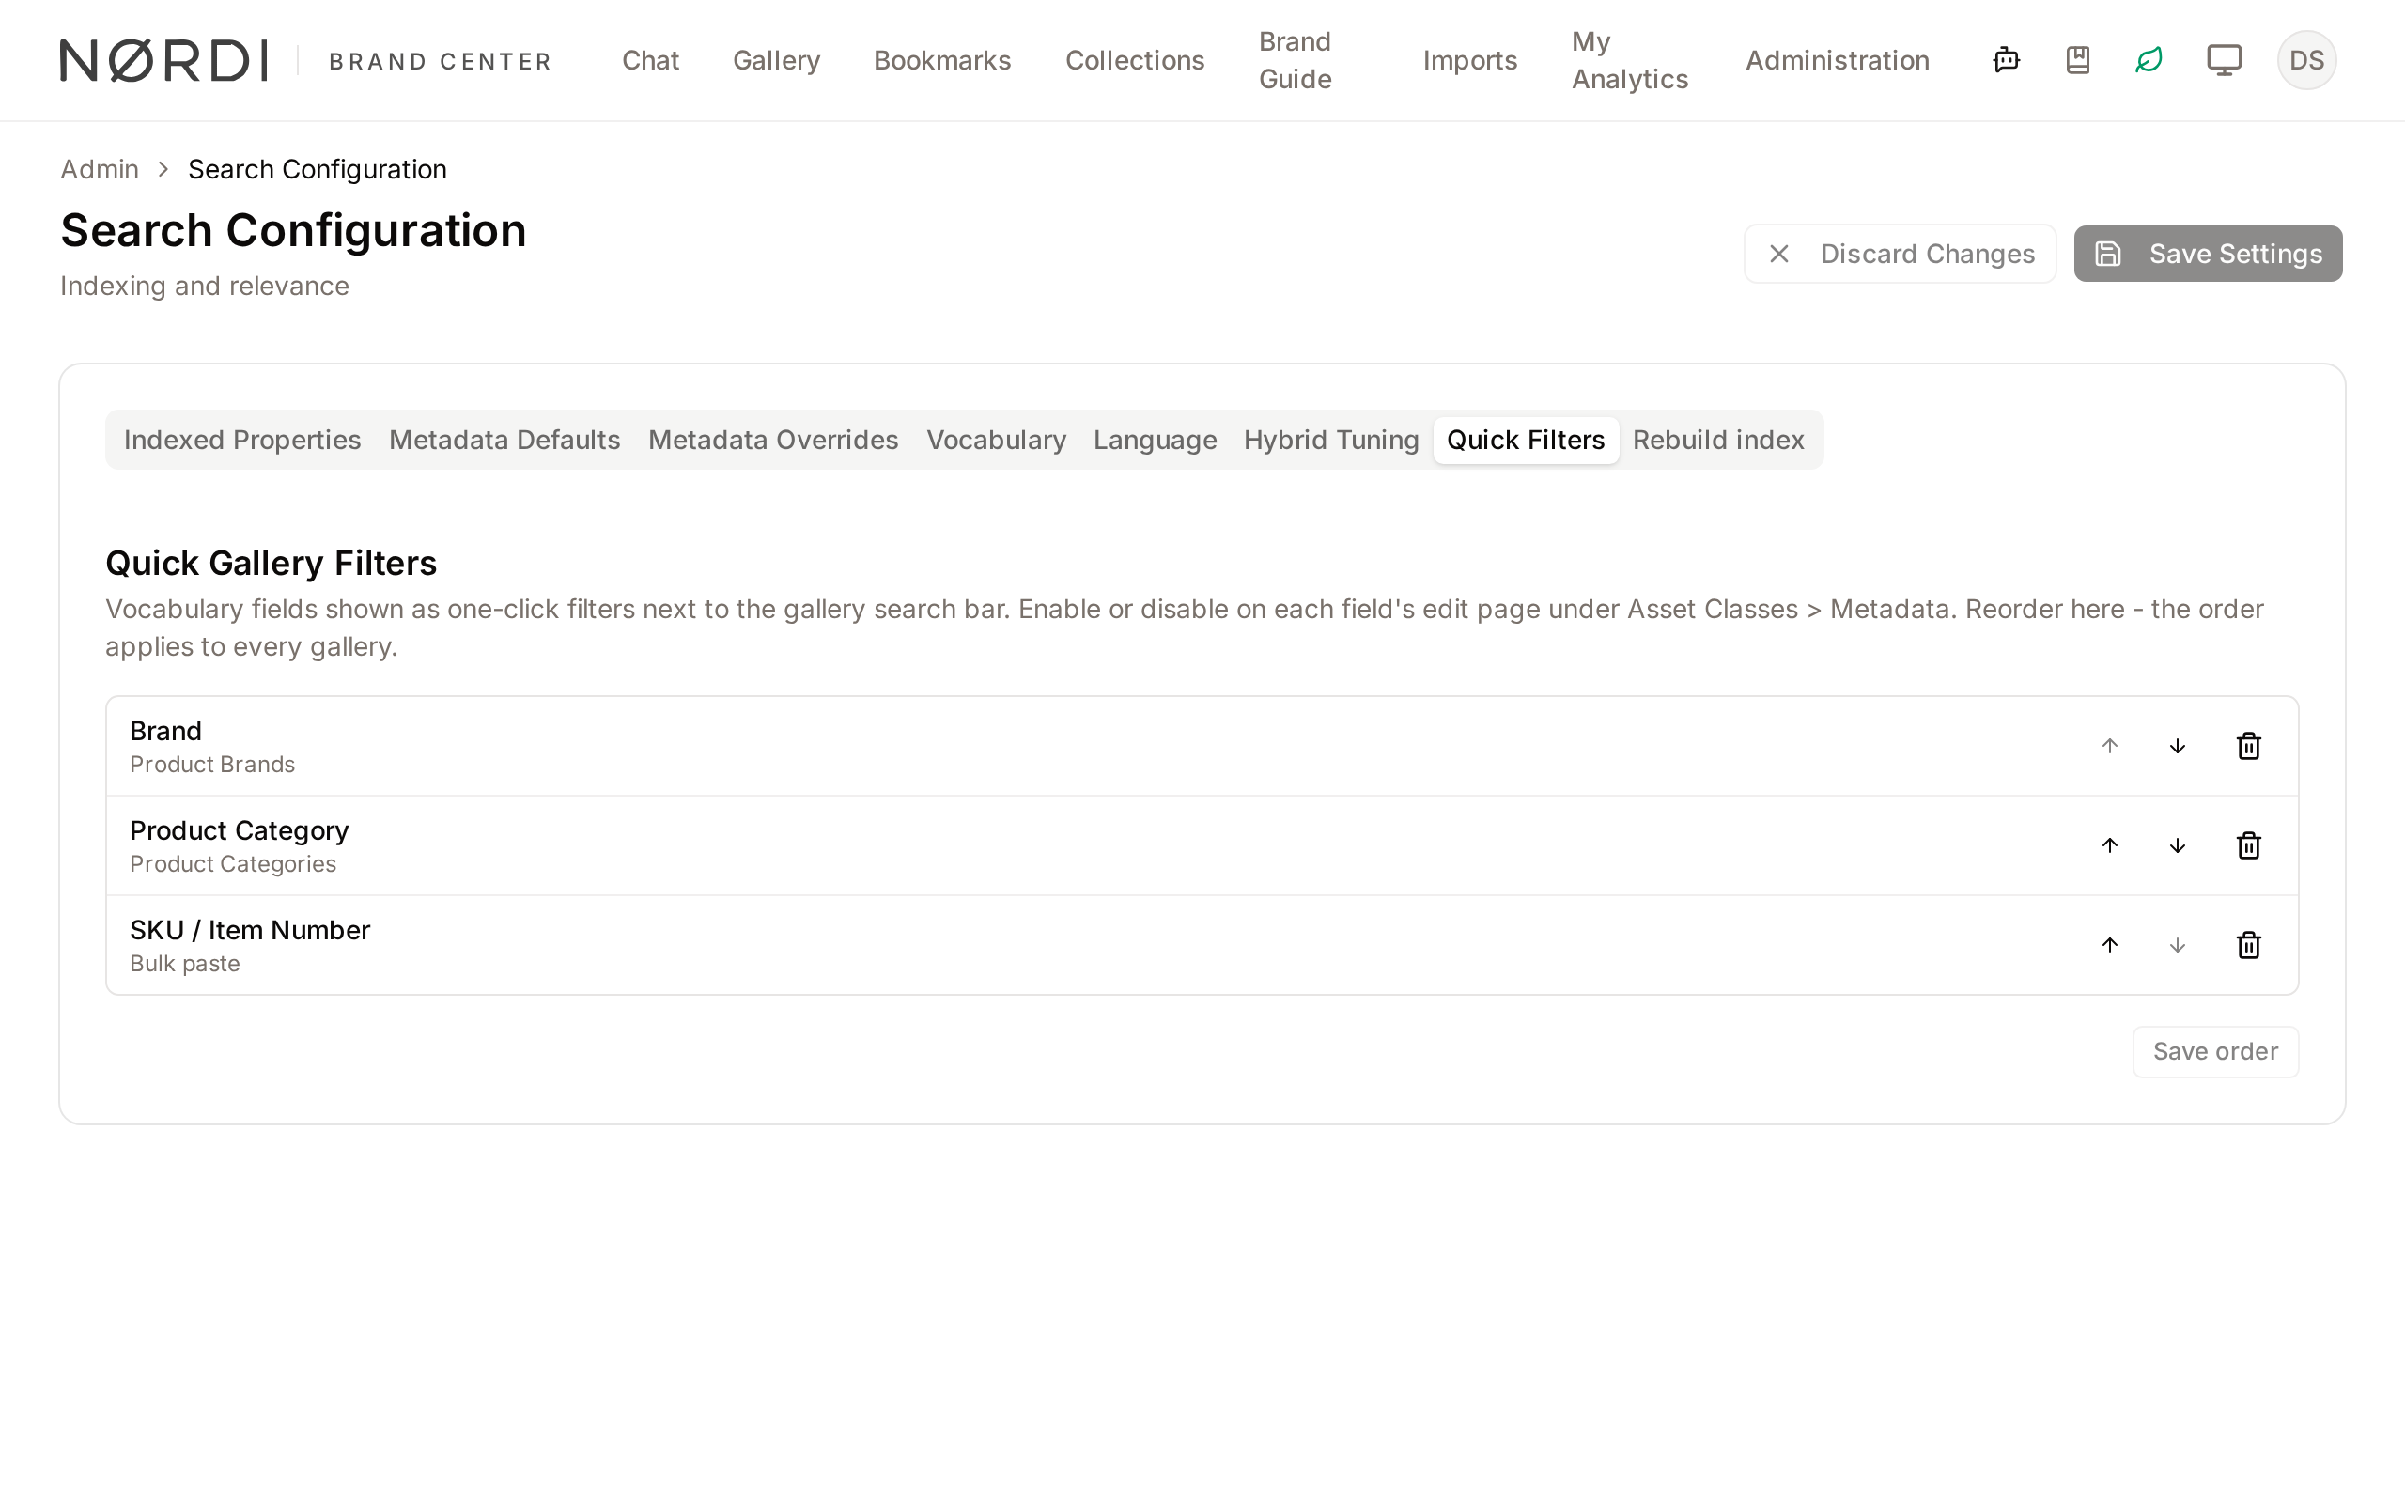Click the BRAND CENTER header text
This screenshot has width=2405, height=1503.
click(x=441, y=62)
